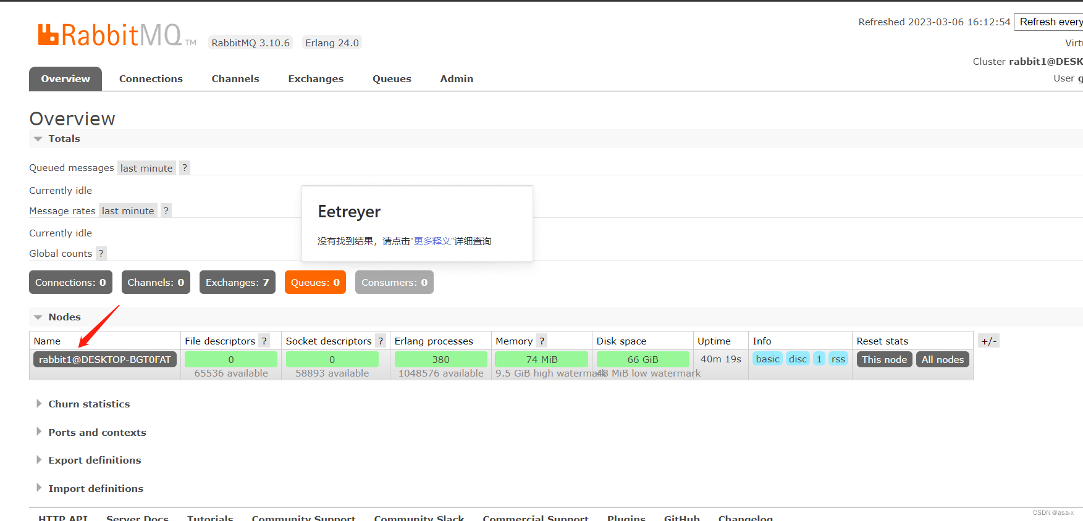This screenshot has width=1083, height=521.
Task: Open help for Message rates
Action: tap(166, 210)
